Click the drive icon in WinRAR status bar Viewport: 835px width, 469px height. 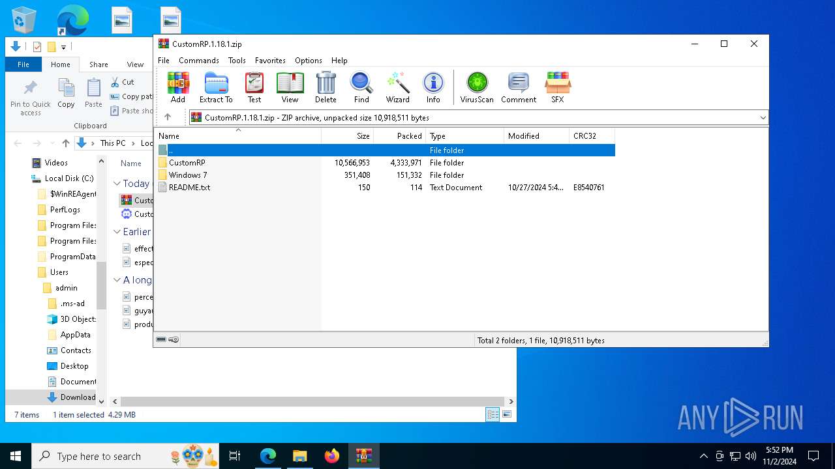161,339
